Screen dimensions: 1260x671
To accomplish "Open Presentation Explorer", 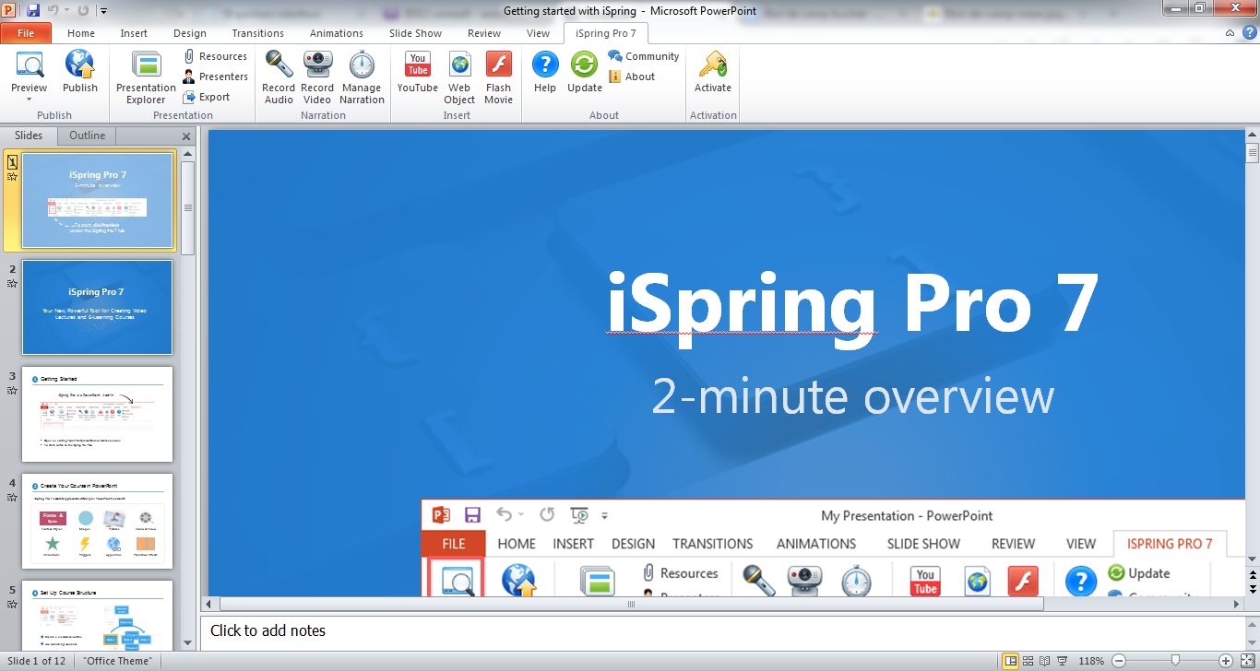I will (146, 77).
